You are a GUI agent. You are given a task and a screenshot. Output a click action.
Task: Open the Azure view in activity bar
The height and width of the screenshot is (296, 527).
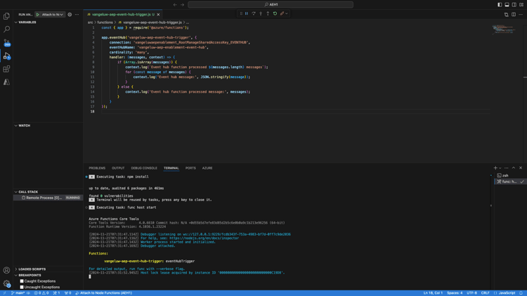[x=7, y=82]
